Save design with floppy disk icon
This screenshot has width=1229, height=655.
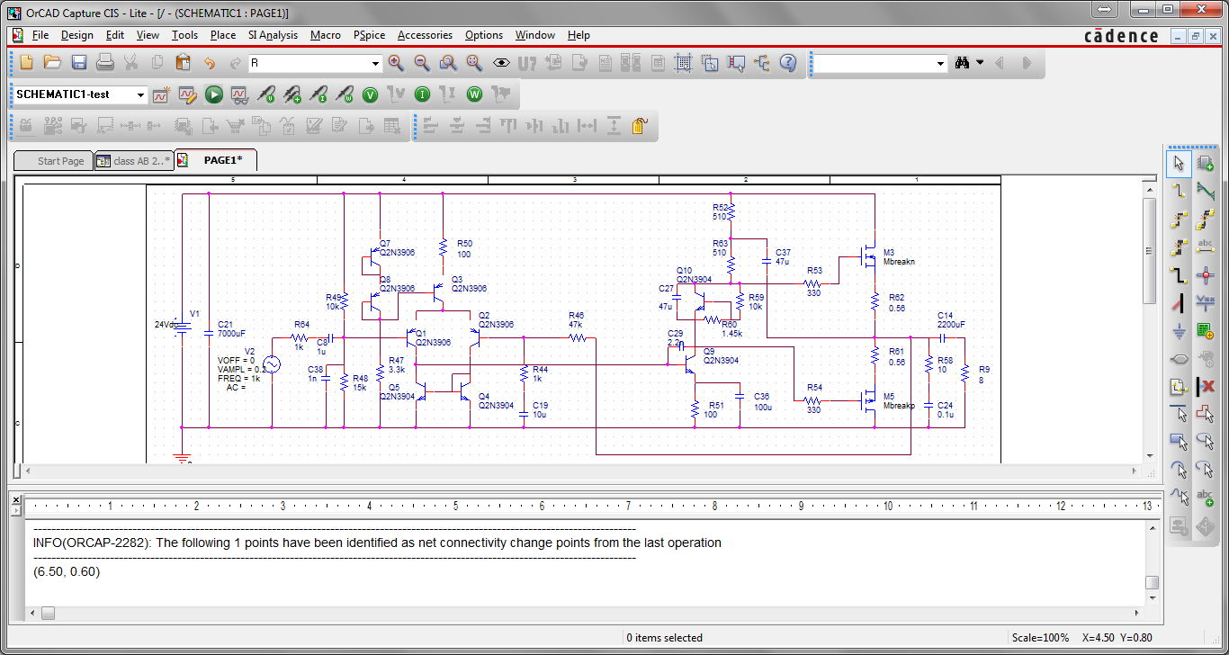click(x=78, y=63)
